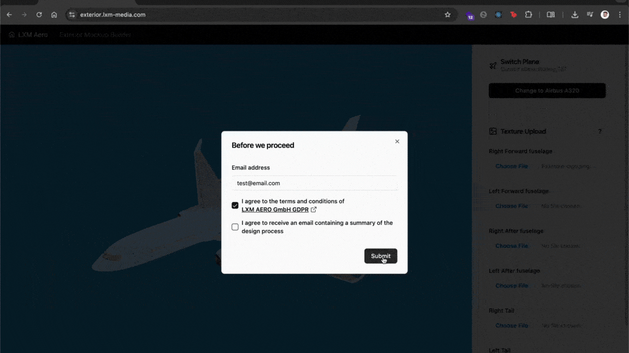The image size is (629, 353).
Task: Uncheck the GDPR terms agreement checkbox
Action: (x=235, y=205)
